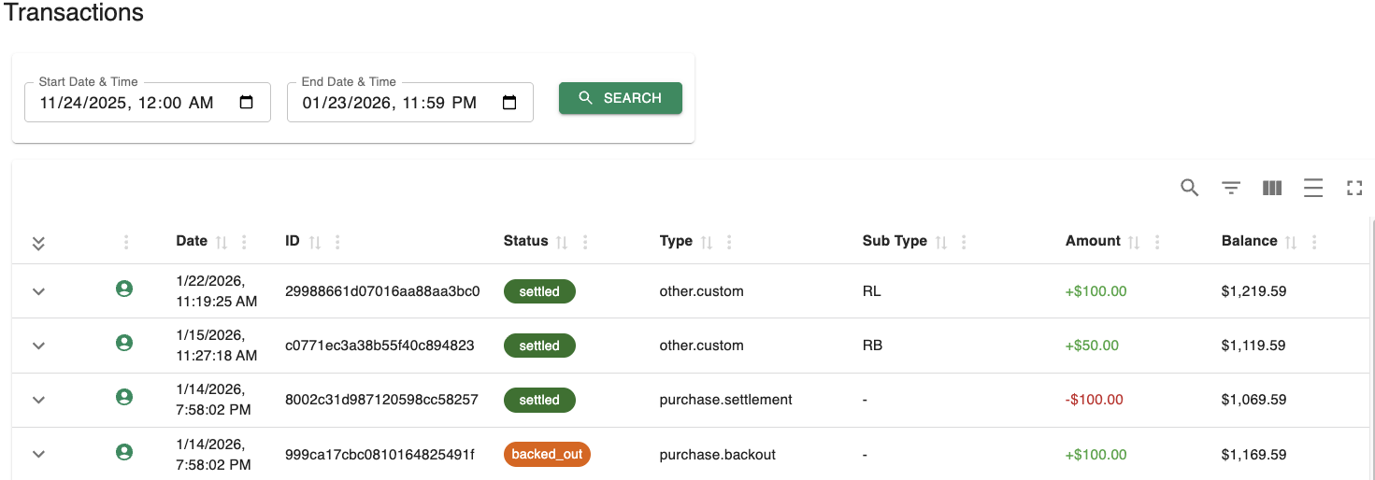Open Status column actions menu
The image size is (1375, 480).
point(585,242)
